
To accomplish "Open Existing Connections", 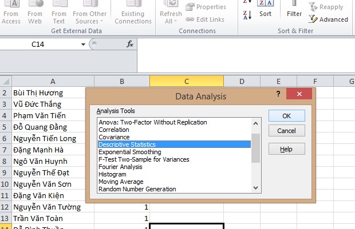I will coord(133,13).
